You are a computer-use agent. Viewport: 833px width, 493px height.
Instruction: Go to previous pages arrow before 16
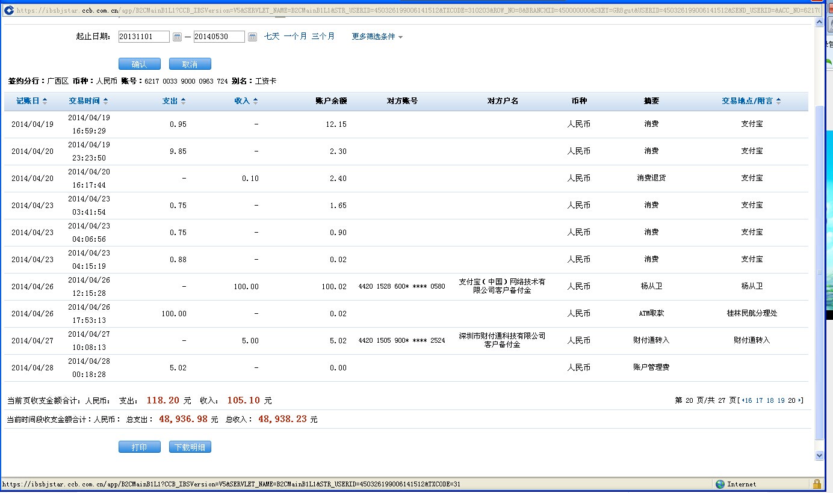click(742, 400)
